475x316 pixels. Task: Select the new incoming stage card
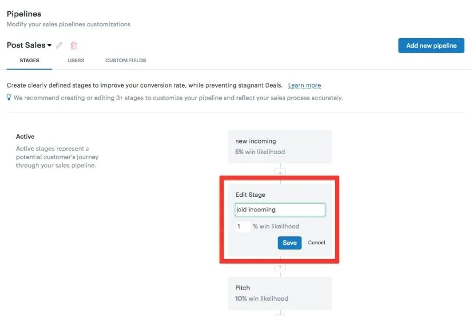[280, 146]
